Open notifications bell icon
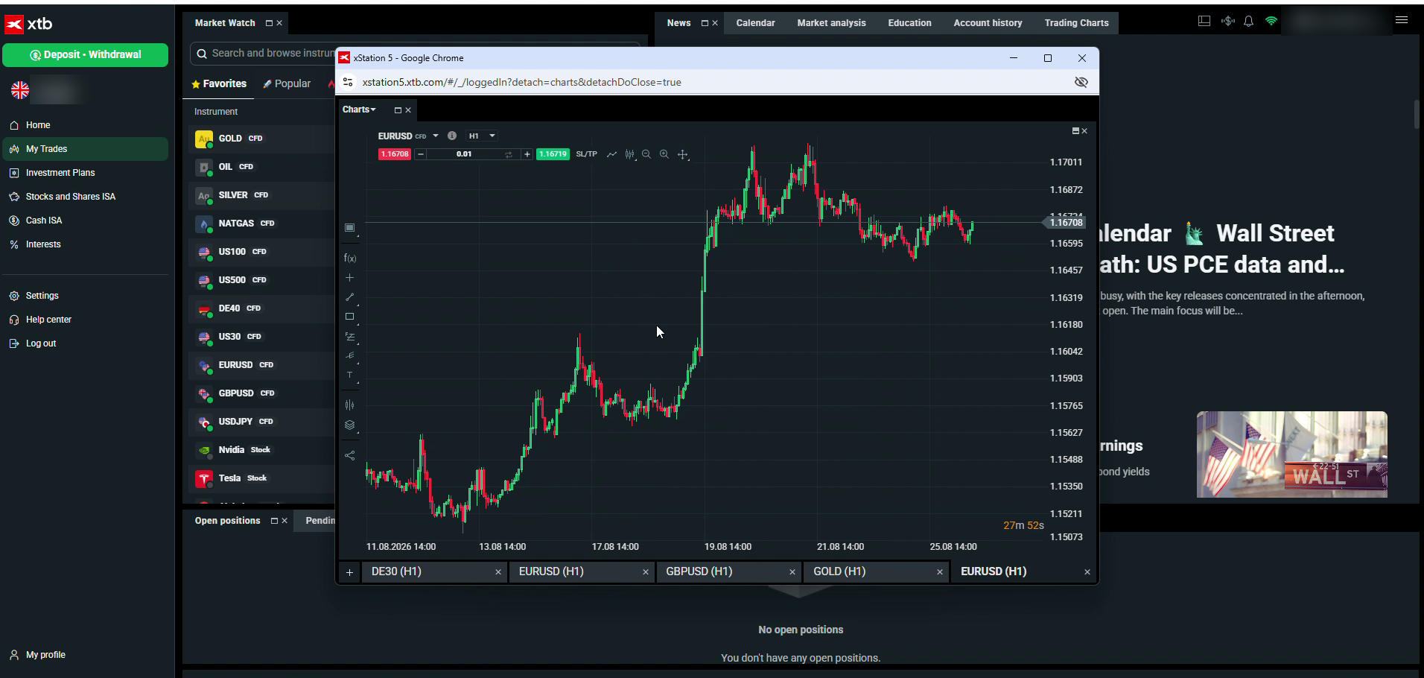1424x678 pixels. (x=1249, y=21)
